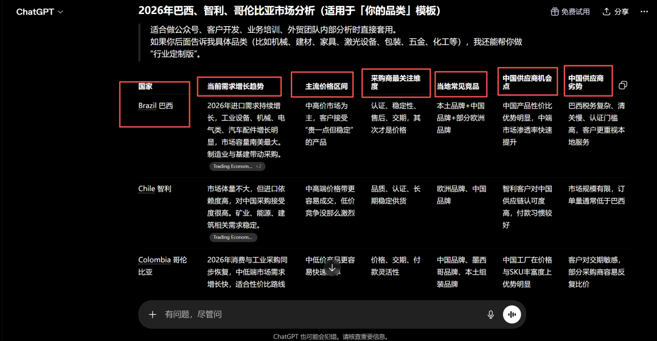Click the Chile 智利 country link
657x341 pixels.
pyautogui.click(x=155, y=189)
